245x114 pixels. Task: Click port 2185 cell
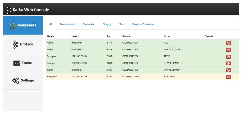click(x=109, y=50)
